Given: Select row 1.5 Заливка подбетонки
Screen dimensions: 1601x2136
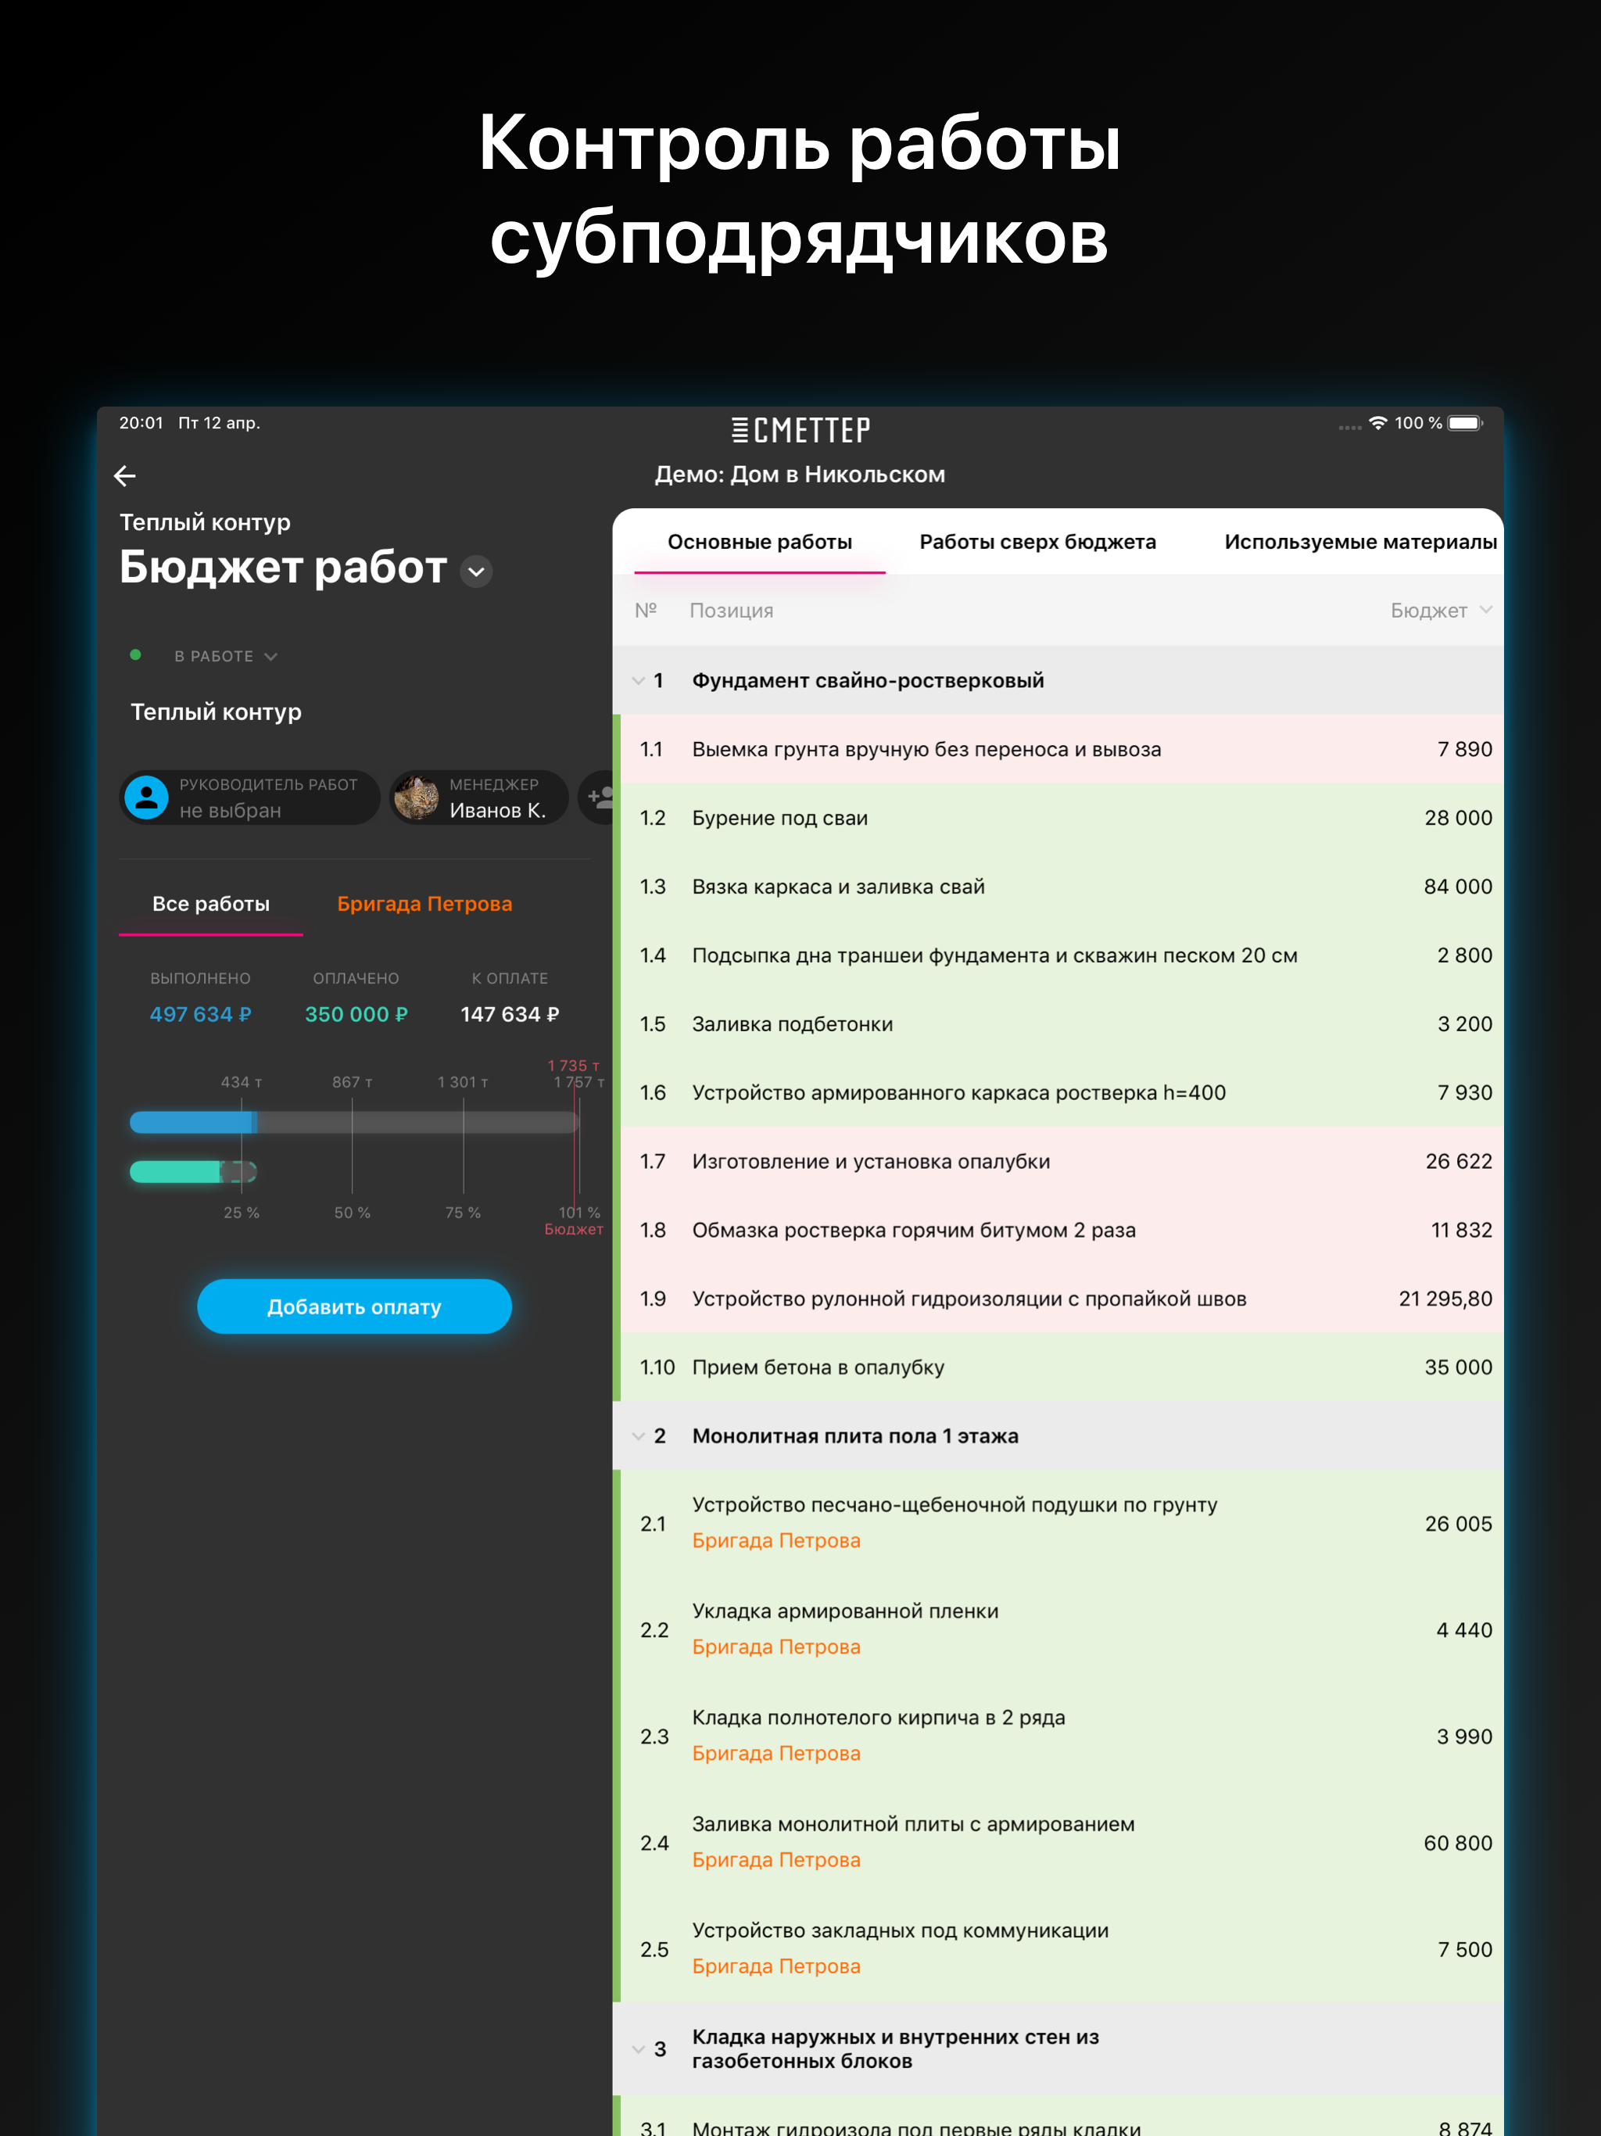Looking at the screenshot, I should tap(1058, 1023).
